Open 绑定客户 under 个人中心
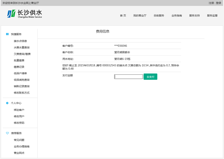Screen dimensions: 224x159 click(19, 110)
